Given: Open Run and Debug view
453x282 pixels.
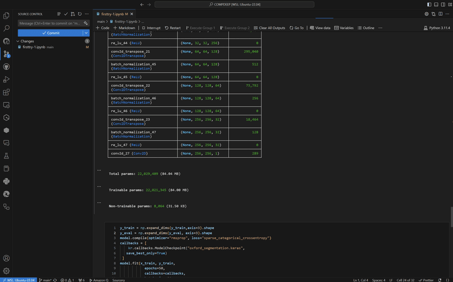Looking at the screenshot, I should click(7, 79).
